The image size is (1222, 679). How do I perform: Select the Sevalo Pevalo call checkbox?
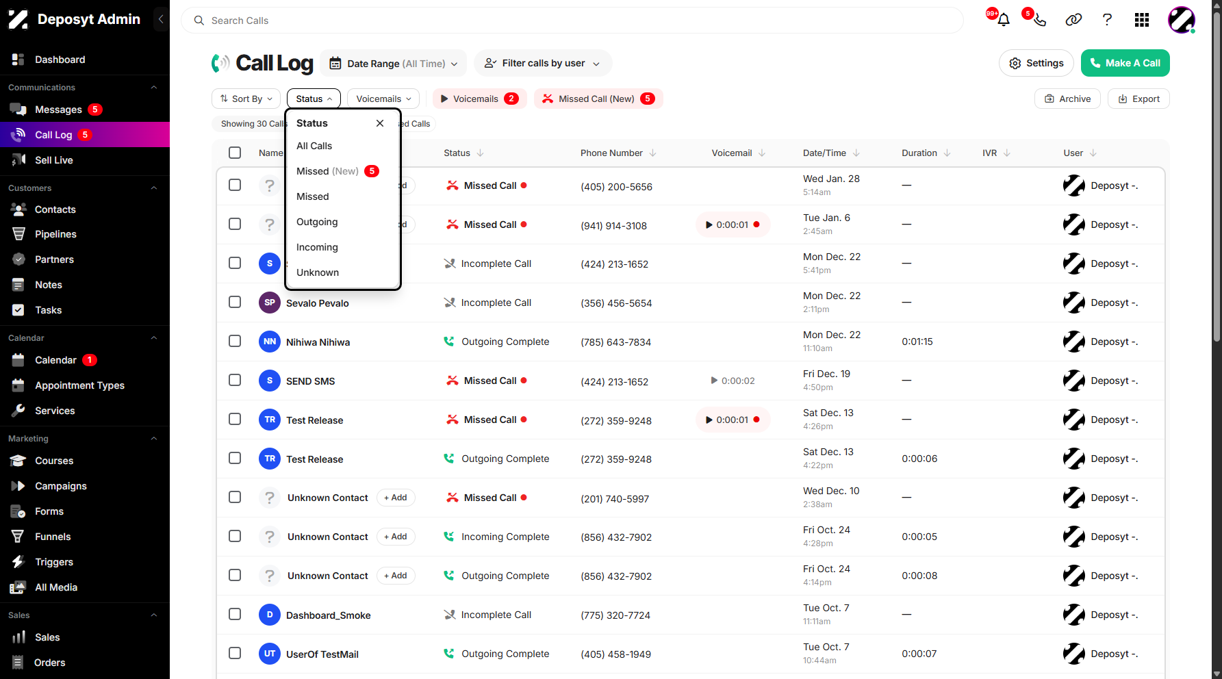click(x=235, y=302)
